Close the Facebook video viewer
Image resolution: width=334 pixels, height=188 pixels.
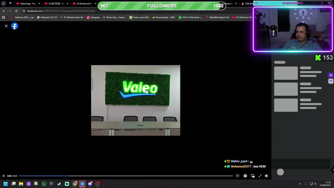tap(6, 26)
